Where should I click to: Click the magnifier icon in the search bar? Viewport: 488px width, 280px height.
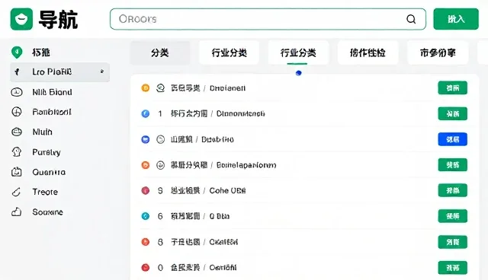click(411, 19)
